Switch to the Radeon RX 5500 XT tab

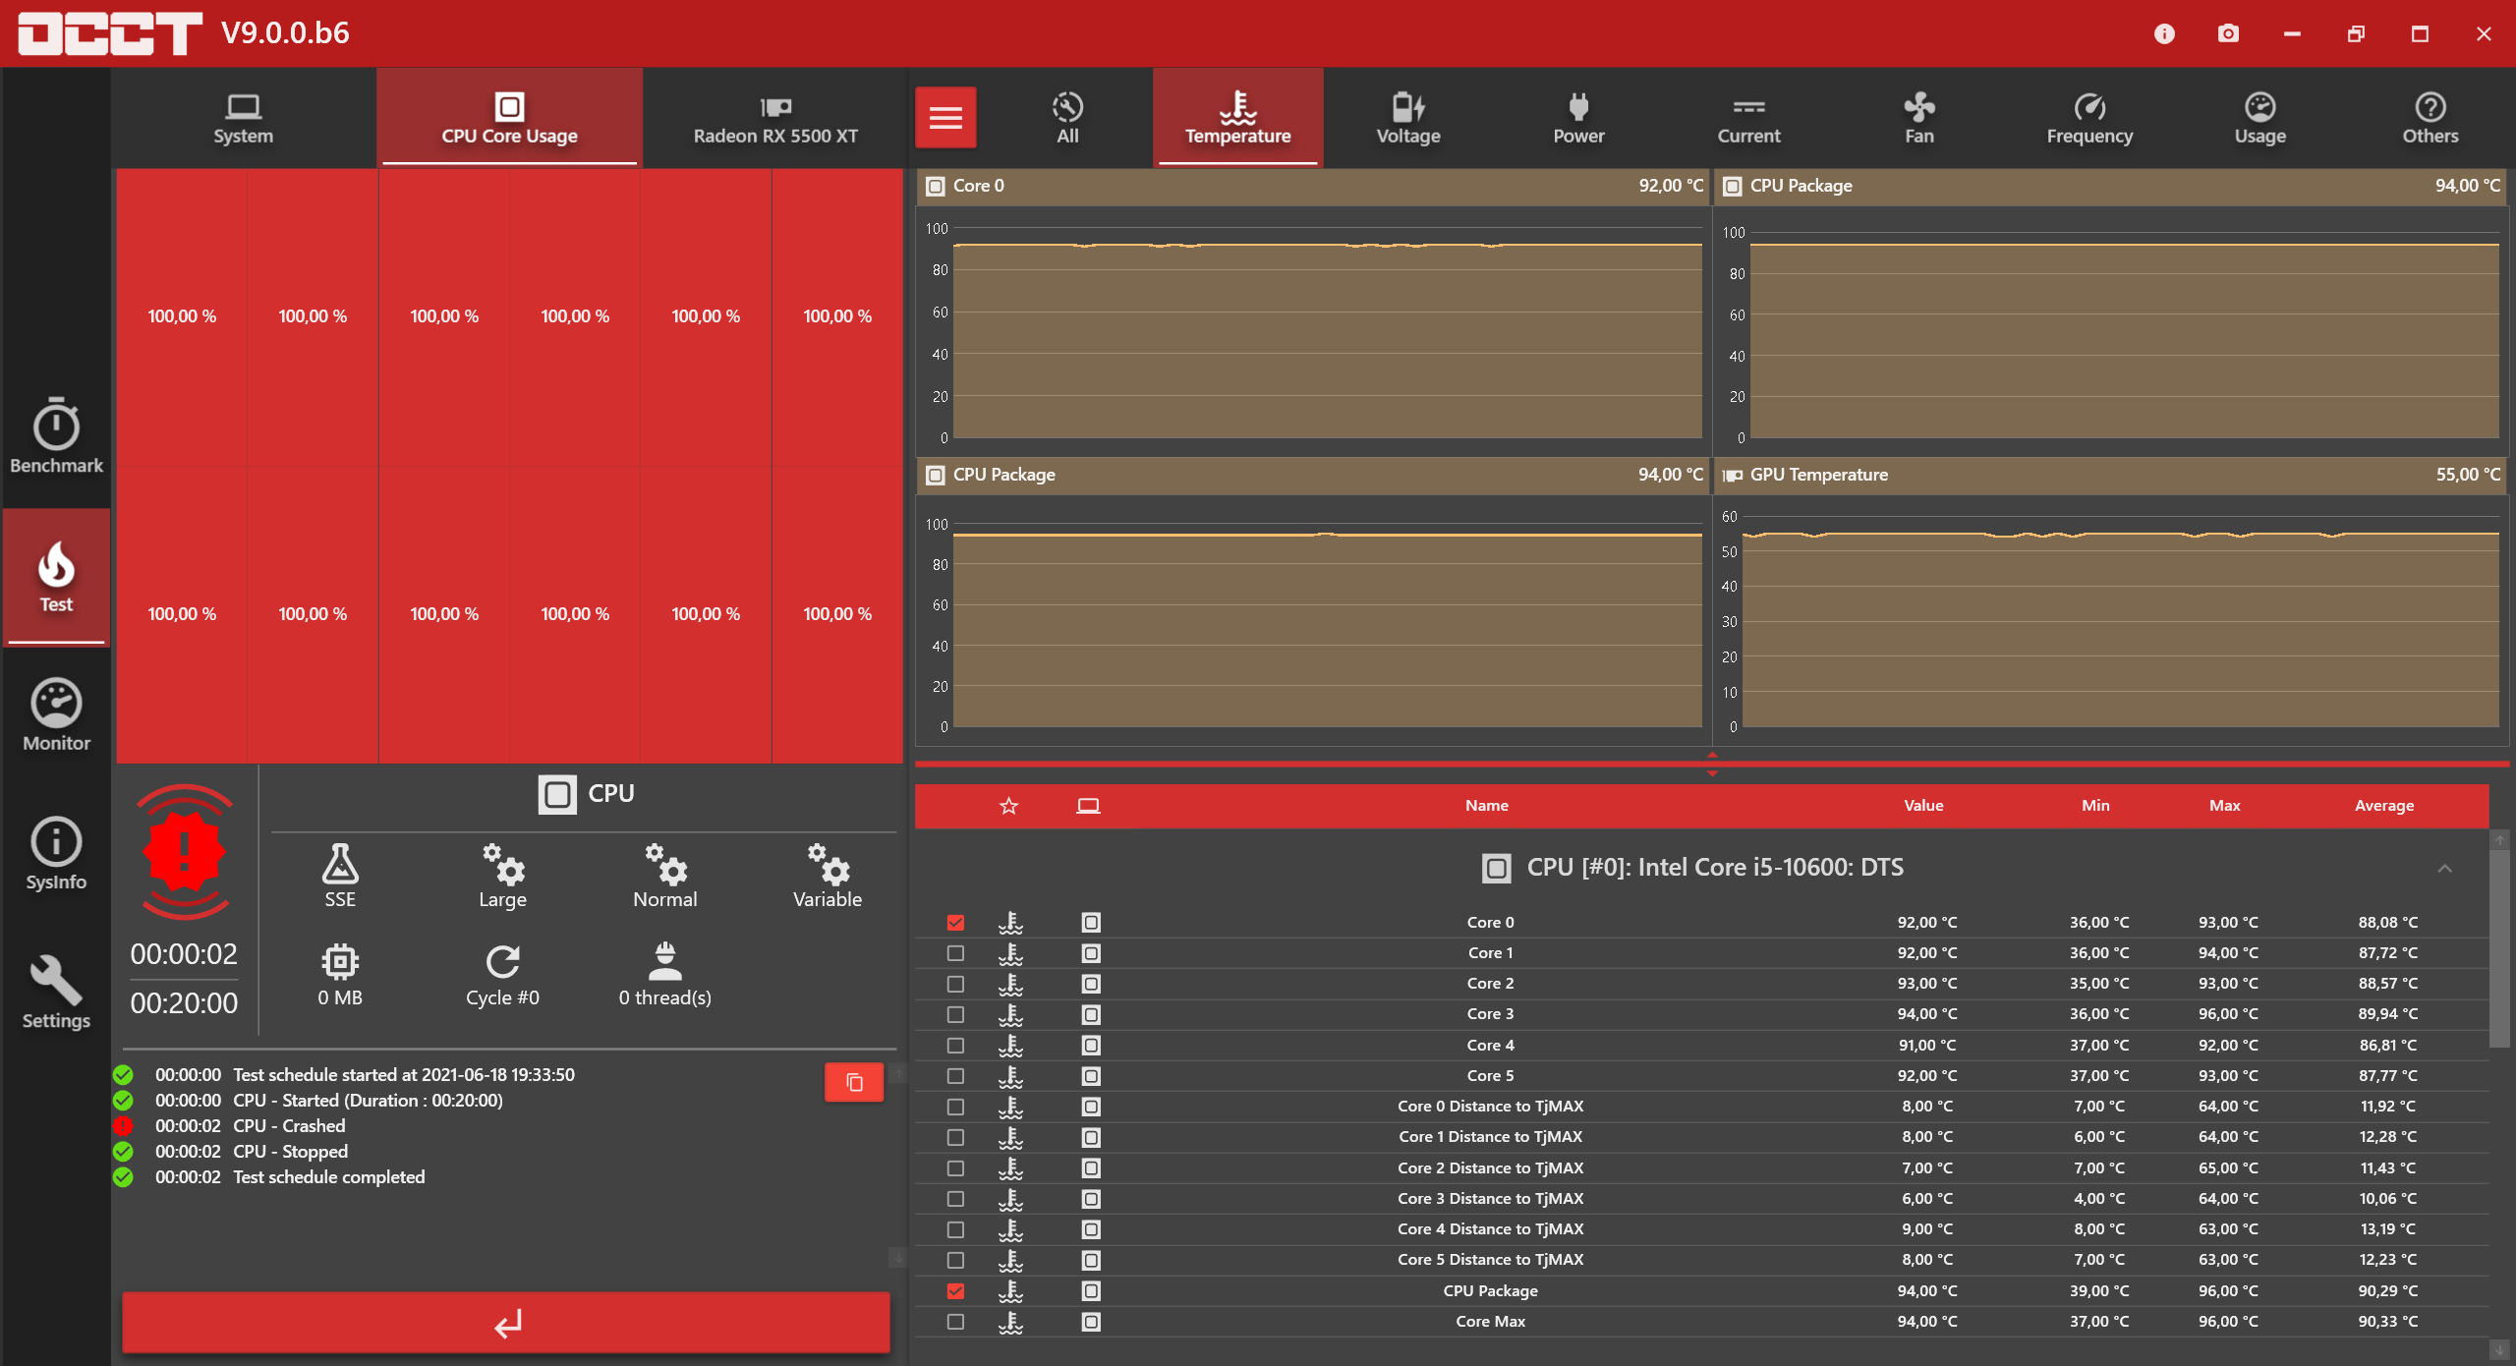[775, 118]
